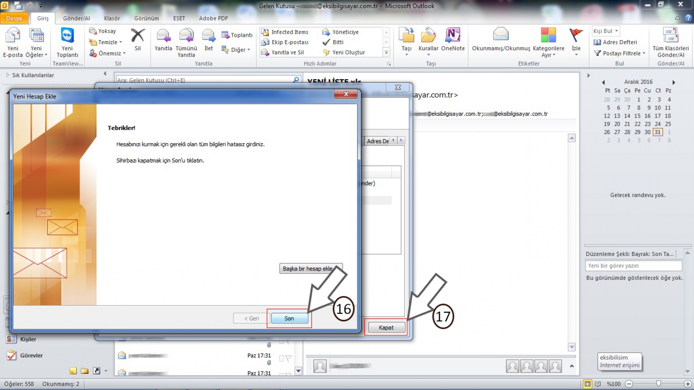Open the Gönder/Al ribbon tab

pos(76,18)
